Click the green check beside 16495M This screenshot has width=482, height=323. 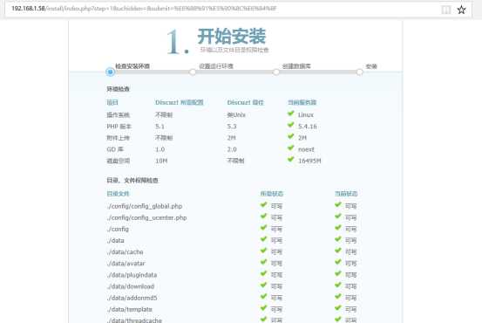pyautogui.click(x=291, y=160)
